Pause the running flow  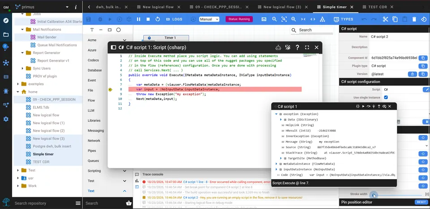[x=138, y=19]
